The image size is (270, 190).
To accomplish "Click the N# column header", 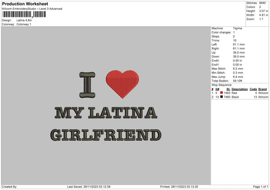I will 217,89.
